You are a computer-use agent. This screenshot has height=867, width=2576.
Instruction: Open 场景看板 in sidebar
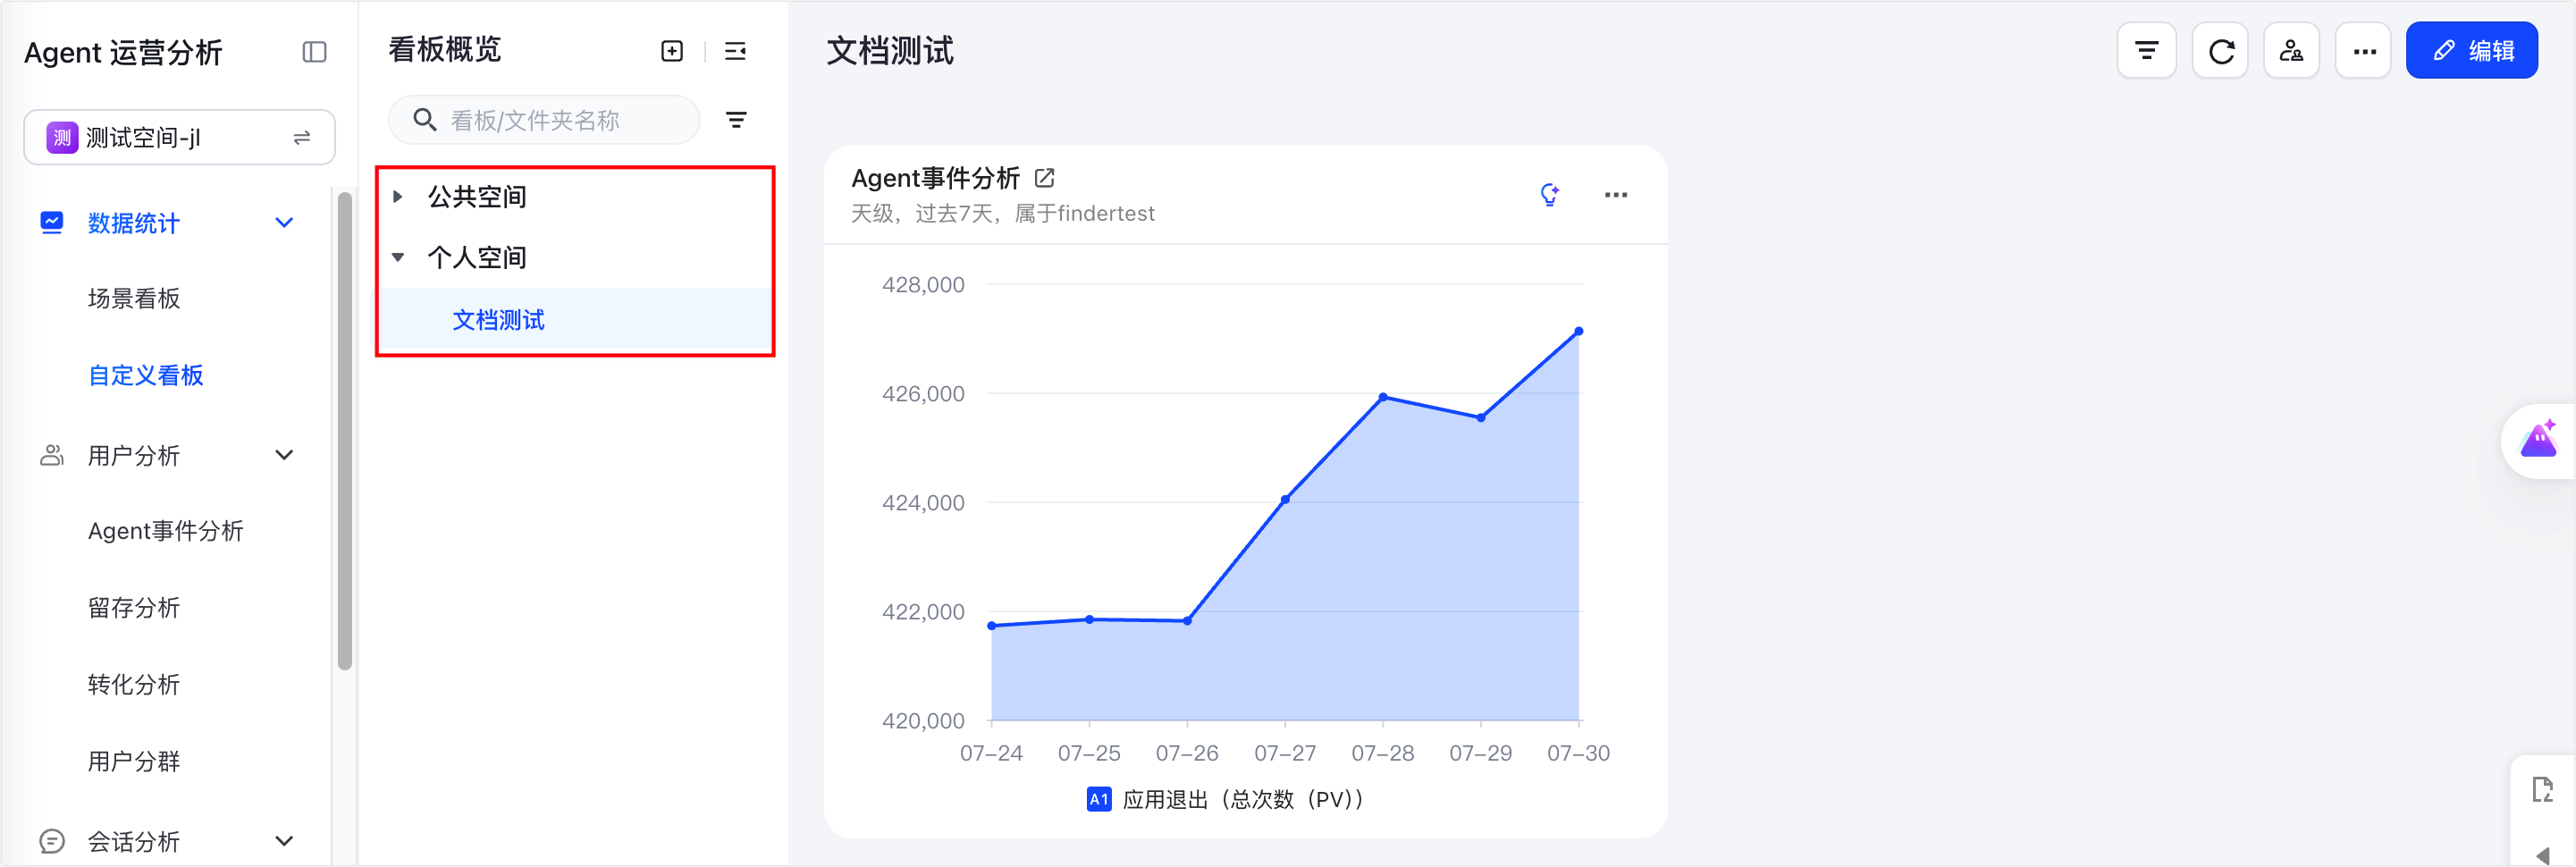pos(134,299)
